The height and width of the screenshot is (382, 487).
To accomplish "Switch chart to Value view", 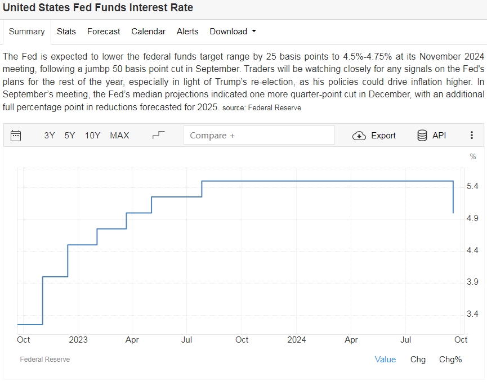I will pos(385,359).
